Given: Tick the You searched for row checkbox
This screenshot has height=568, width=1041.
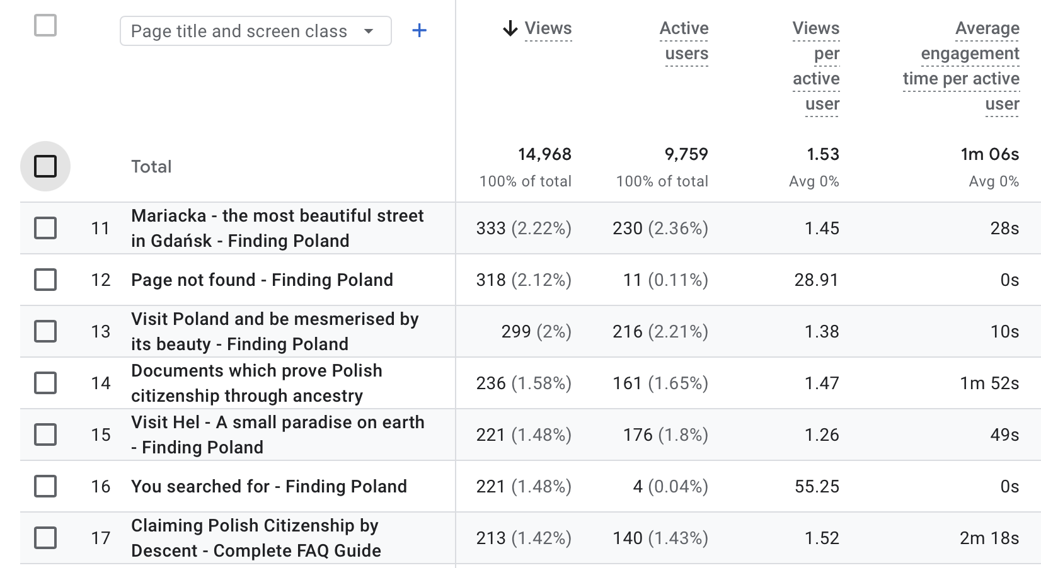Looking at the screenshot, I should click(45, 486).
